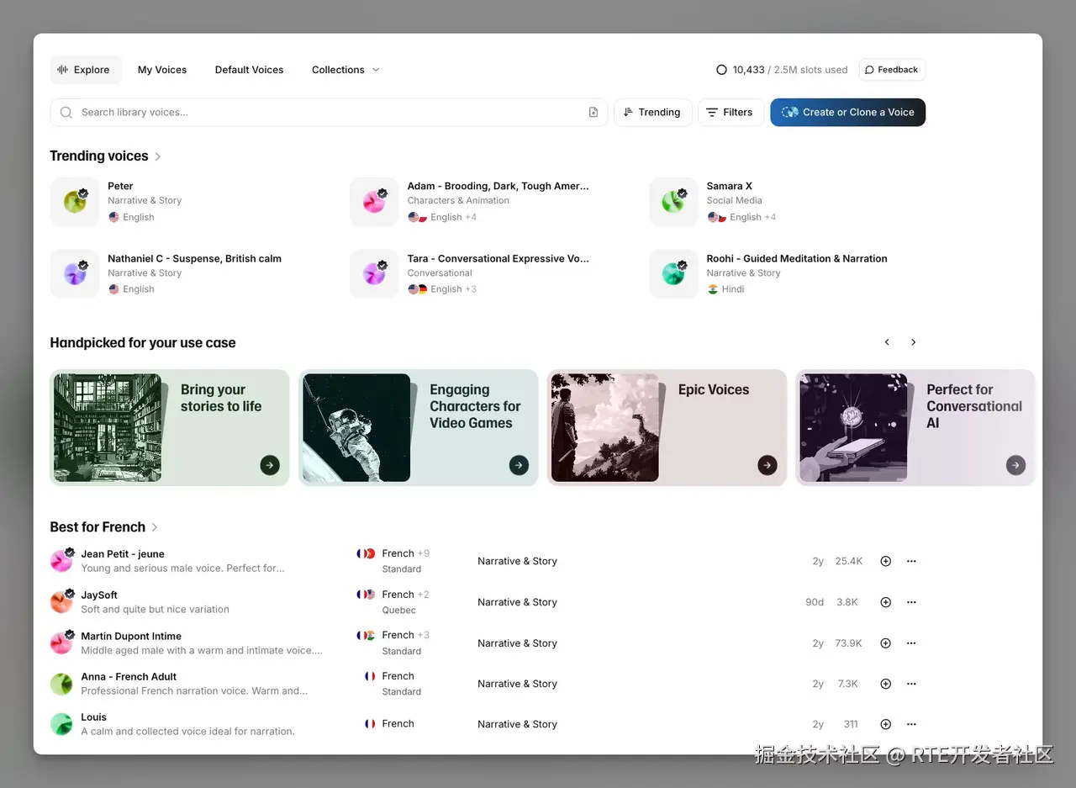Switch to My Voices tab
The image size is (1076, 788).
[162, 70]
